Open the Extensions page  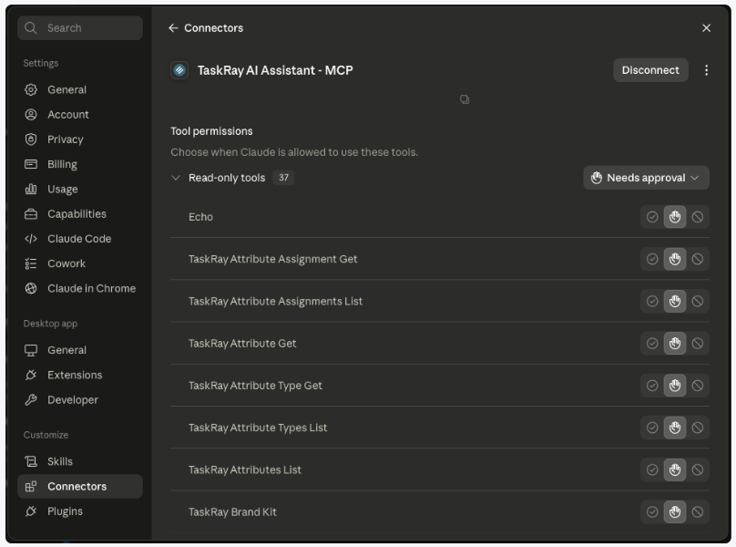tap(80, 376)
